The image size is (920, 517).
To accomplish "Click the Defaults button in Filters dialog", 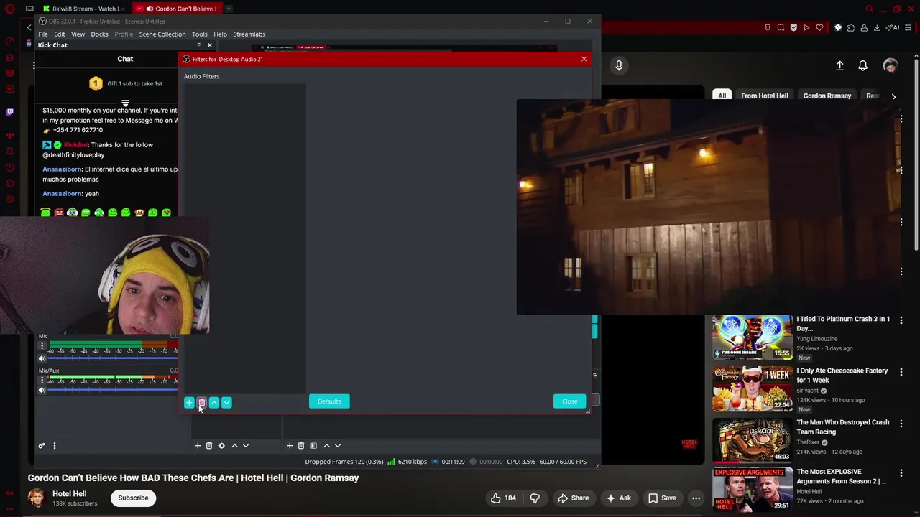I will coord(329,401).
